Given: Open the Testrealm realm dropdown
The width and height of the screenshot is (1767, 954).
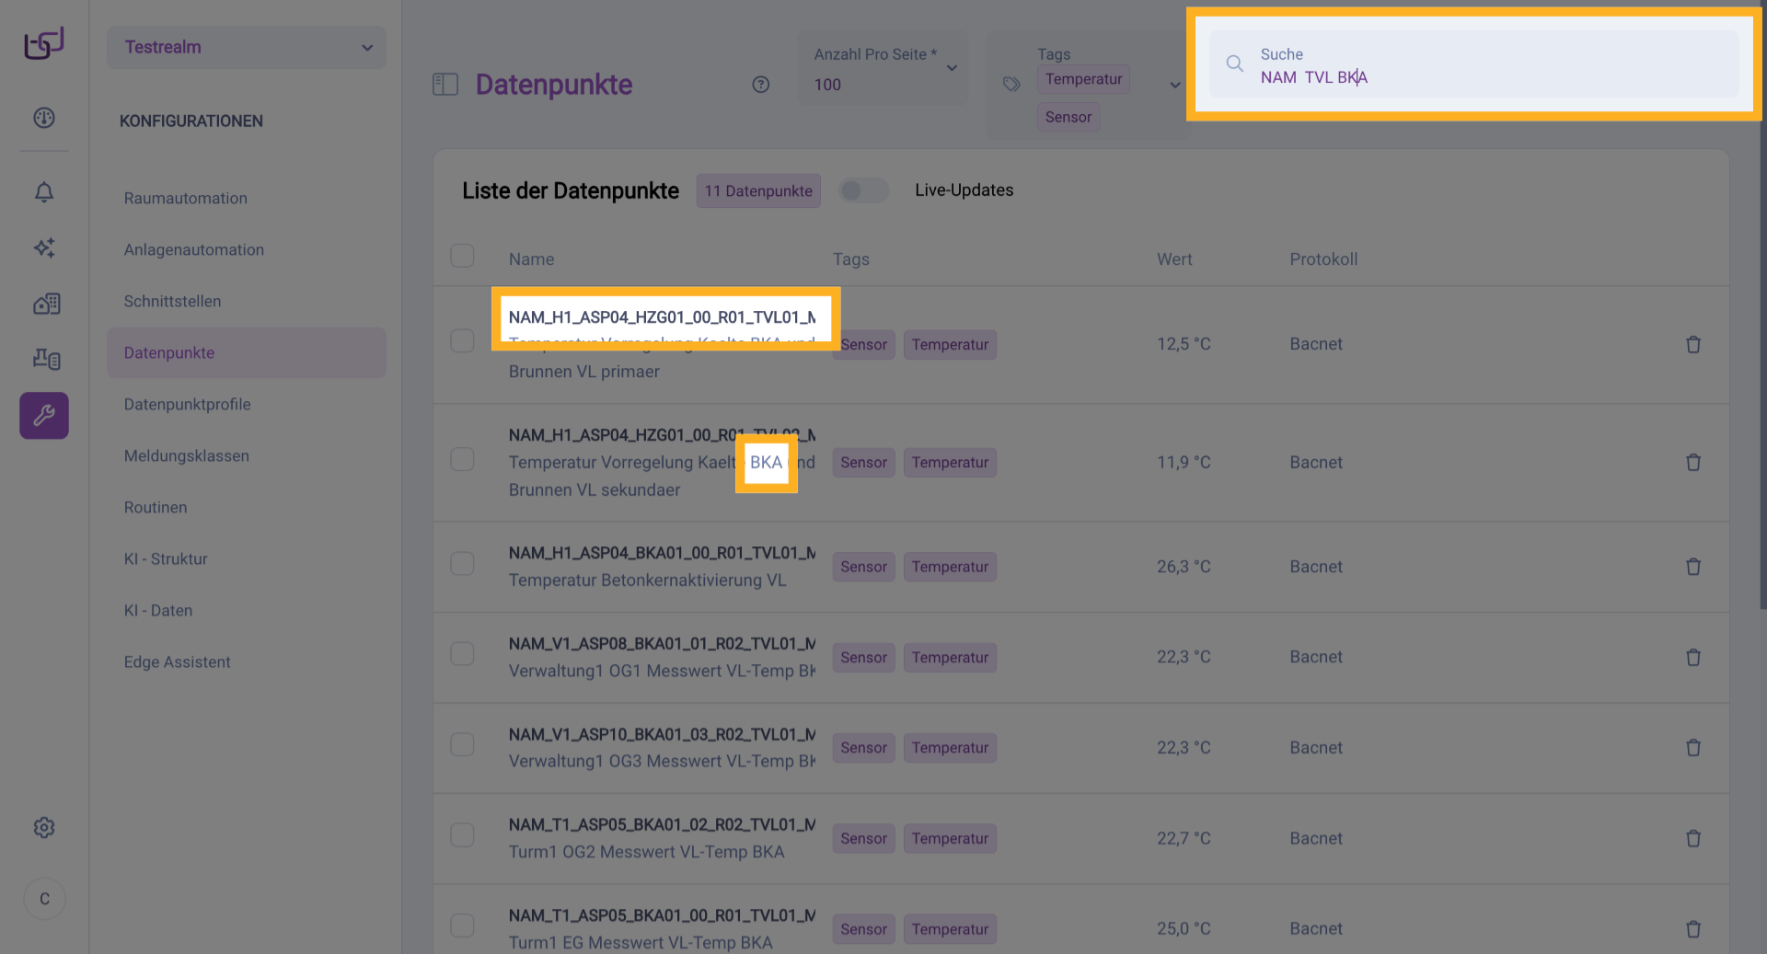Looking at the screenshot, I should [247, 47].
